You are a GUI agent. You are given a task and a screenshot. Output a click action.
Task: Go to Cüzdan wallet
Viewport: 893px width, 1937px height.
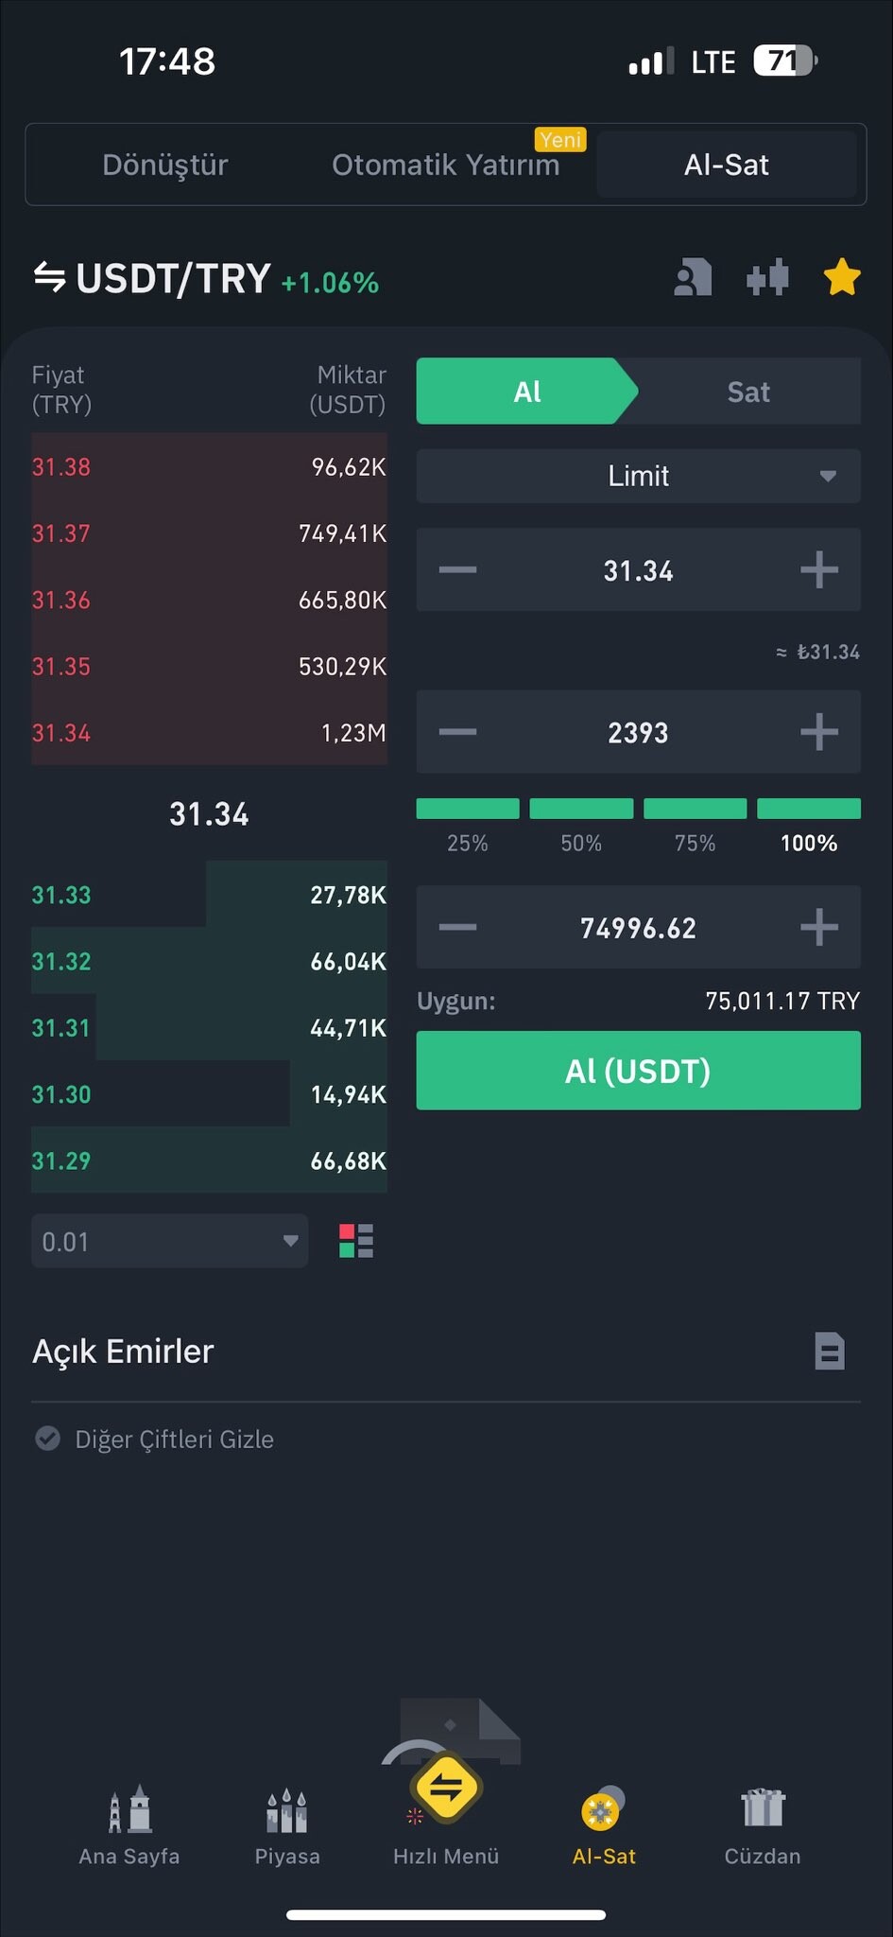click(763, 1825)
